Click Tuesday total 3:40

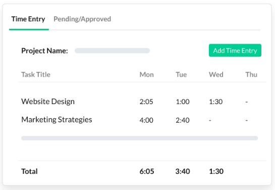click(x=183, y=171)
